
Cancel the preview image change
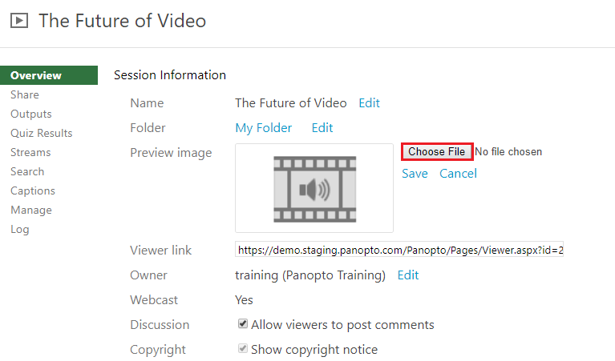click(x=458, y=174)
